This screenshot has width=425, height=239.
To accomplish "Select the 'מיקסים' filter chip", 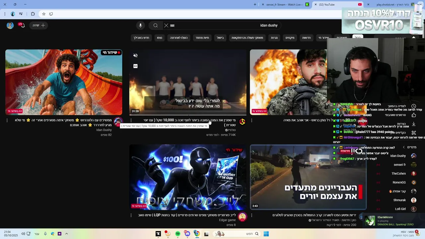I will point(290,38).
